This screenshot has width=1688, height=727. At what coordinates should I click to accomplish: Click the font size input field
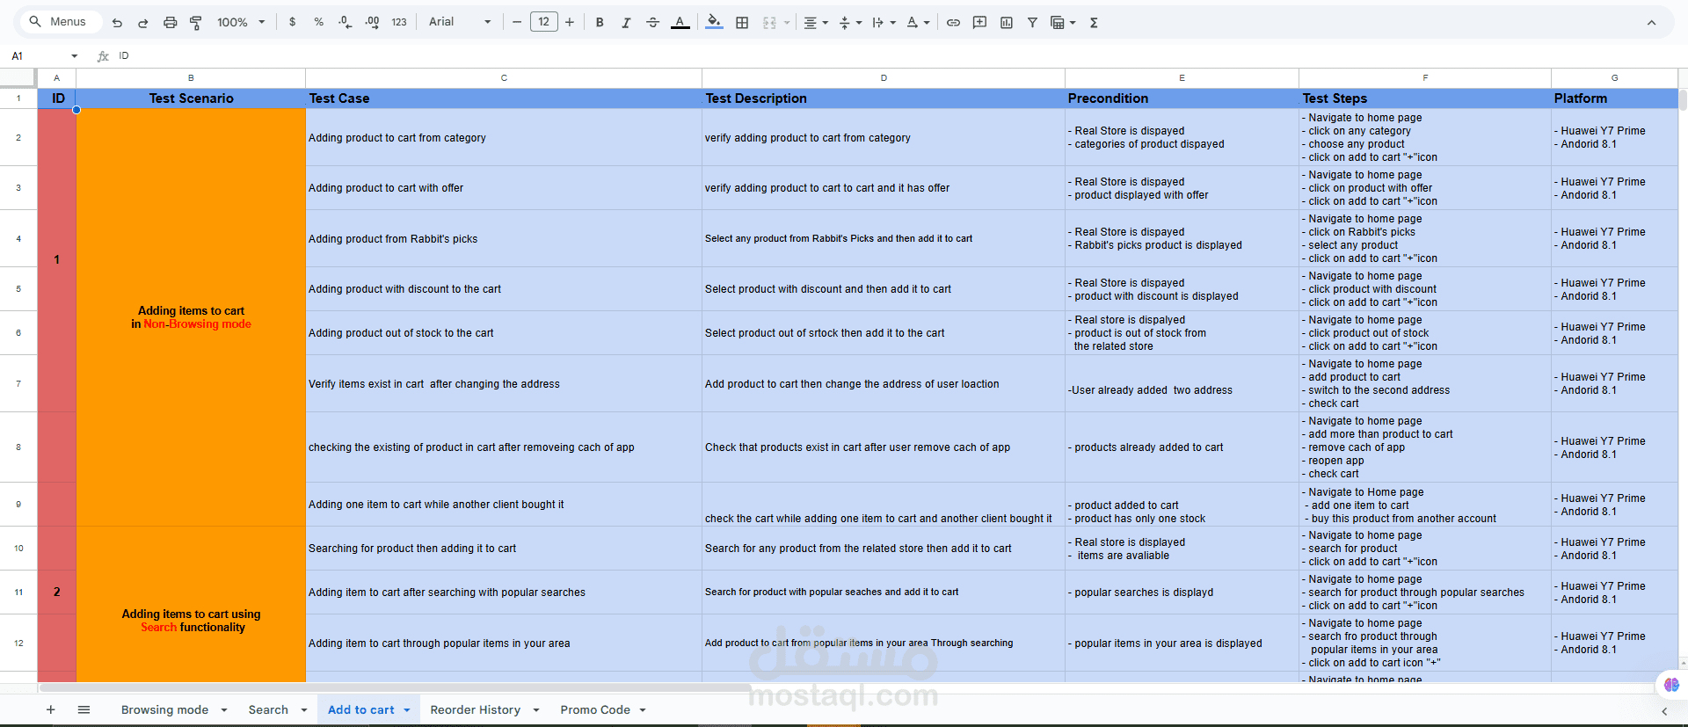[x=544, y=22]
